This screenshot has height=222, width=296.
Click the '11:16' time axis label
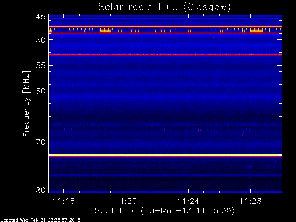[x=64, y=202]
